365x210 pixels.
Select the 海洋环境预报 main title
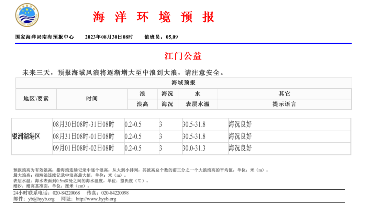click(x=153, y=17)
